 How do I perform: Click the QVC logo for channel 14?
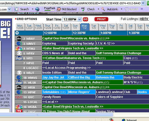click(x=19, y=97)
